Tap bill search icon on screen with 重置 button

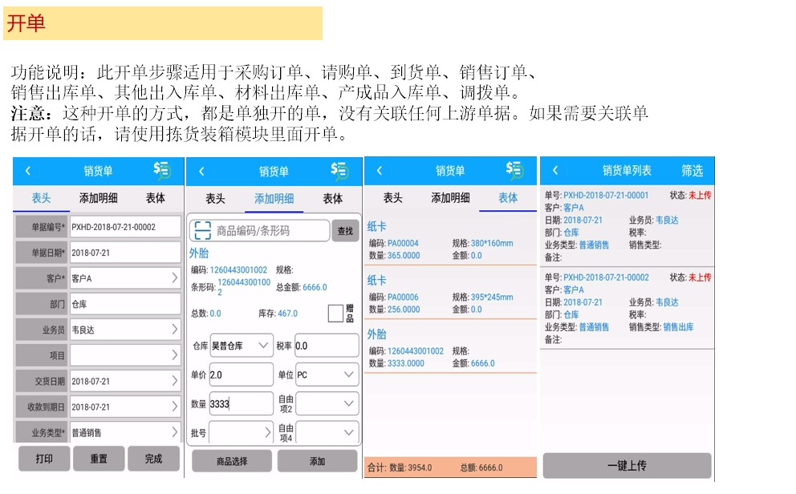point(162,170)
